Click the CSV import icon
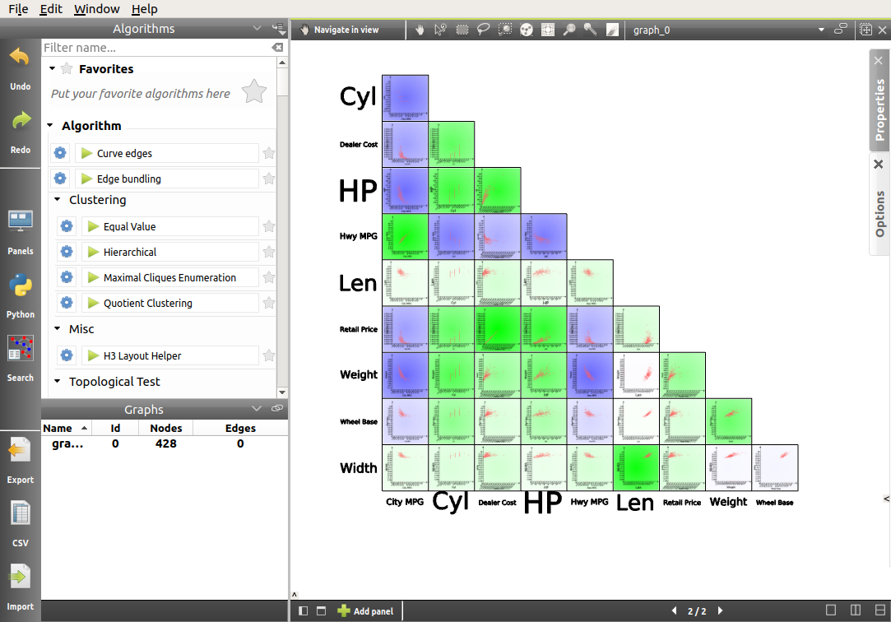This screenshot has width=891, height=622. 20,514
